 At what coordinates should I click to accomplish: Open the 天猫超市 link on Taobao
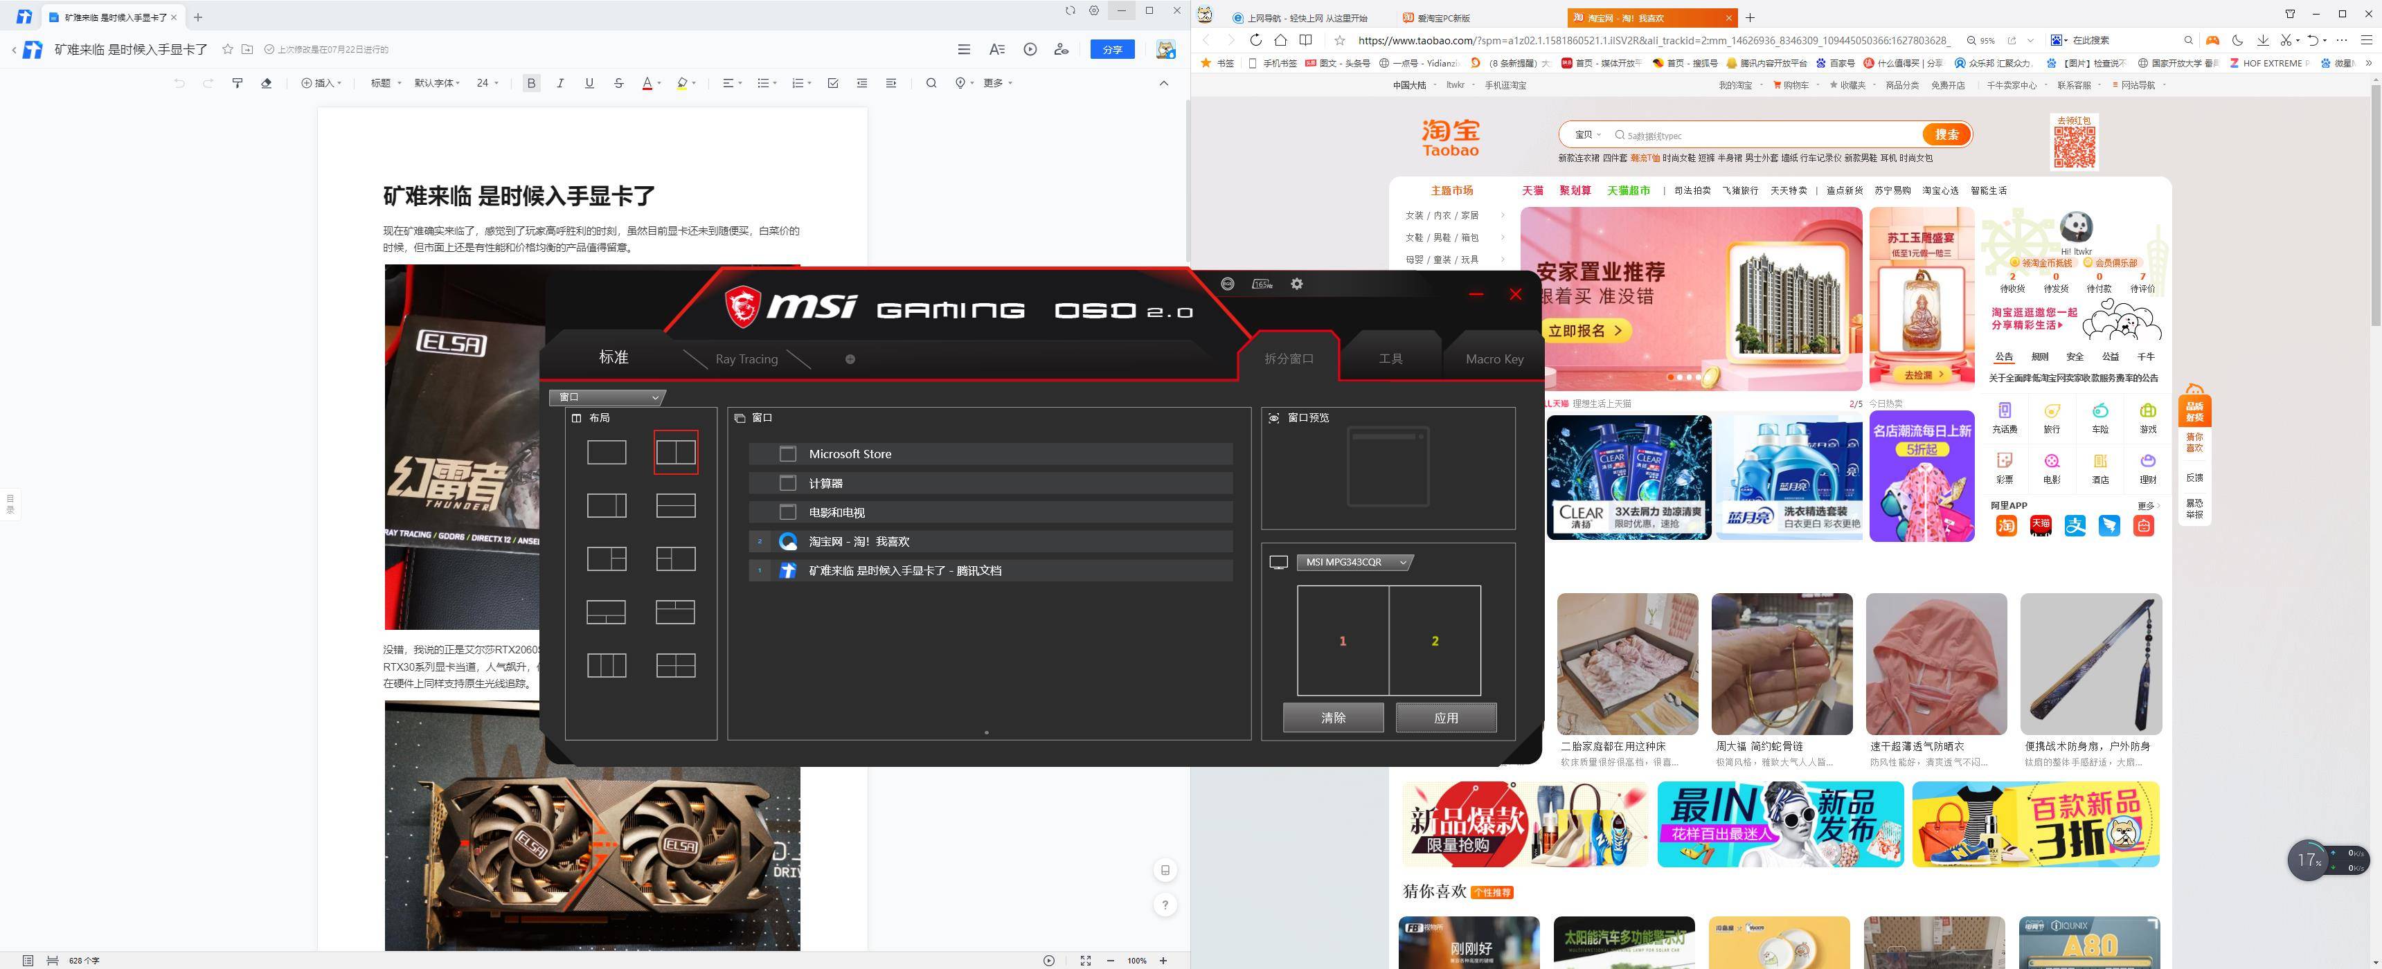1629,190
